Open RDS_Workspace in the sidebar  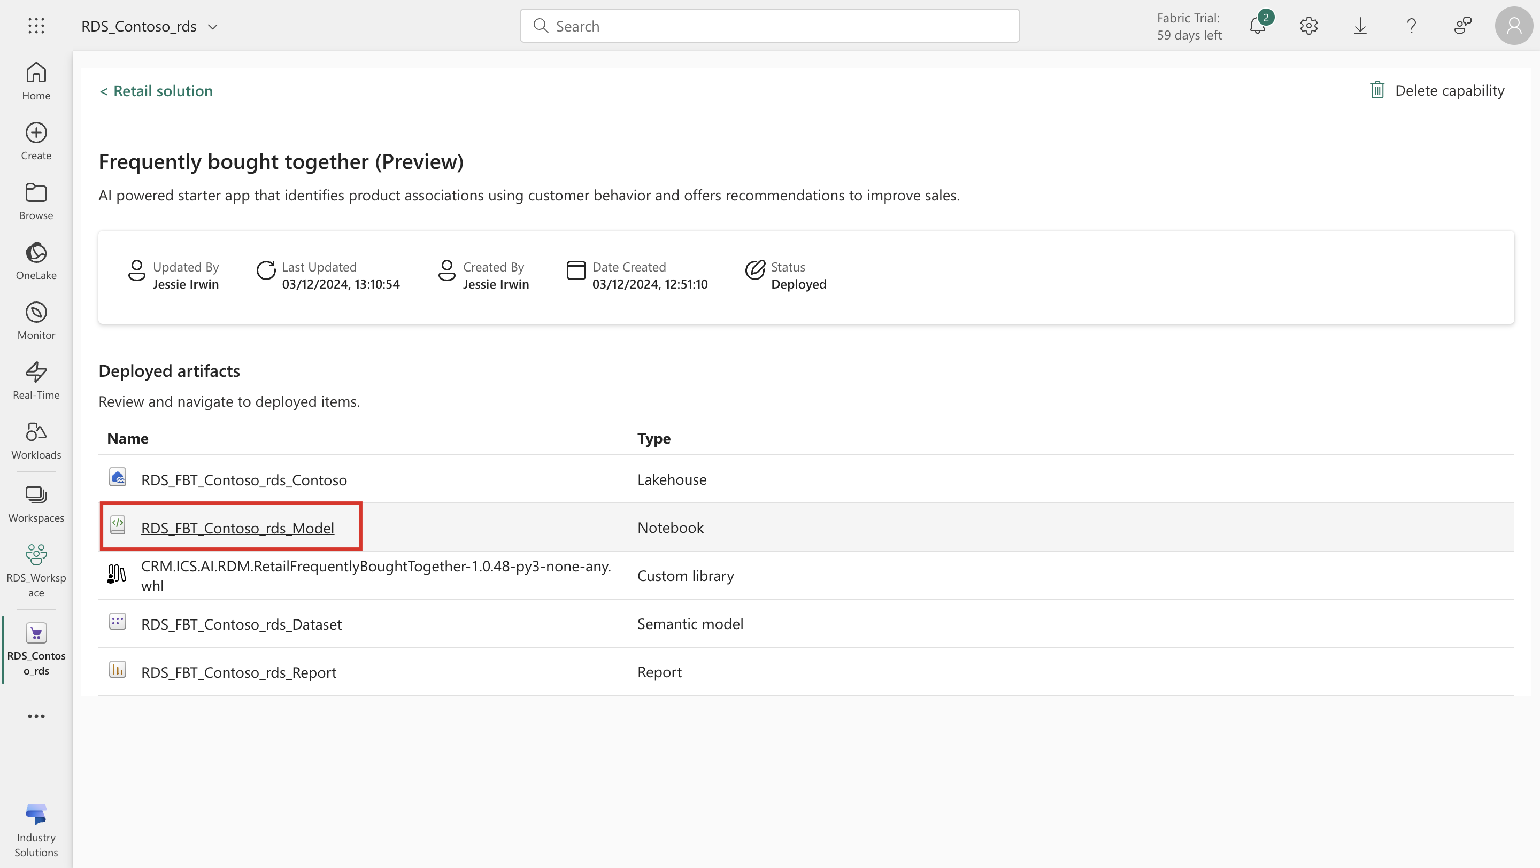(x=36, y=570)
